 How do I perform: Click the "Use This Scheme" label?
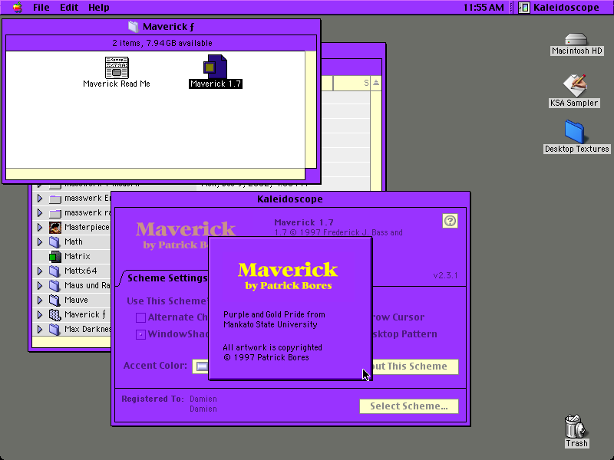tap(167, 301)
